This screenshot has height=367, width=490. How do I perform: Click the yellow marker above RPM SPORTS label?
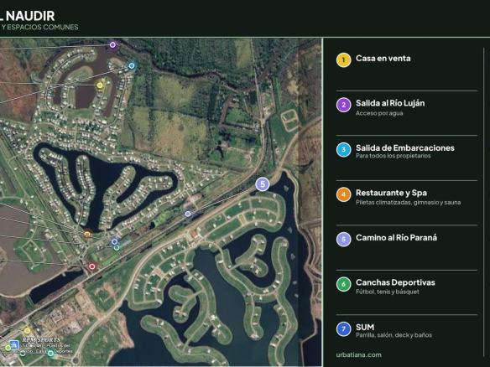27,331
